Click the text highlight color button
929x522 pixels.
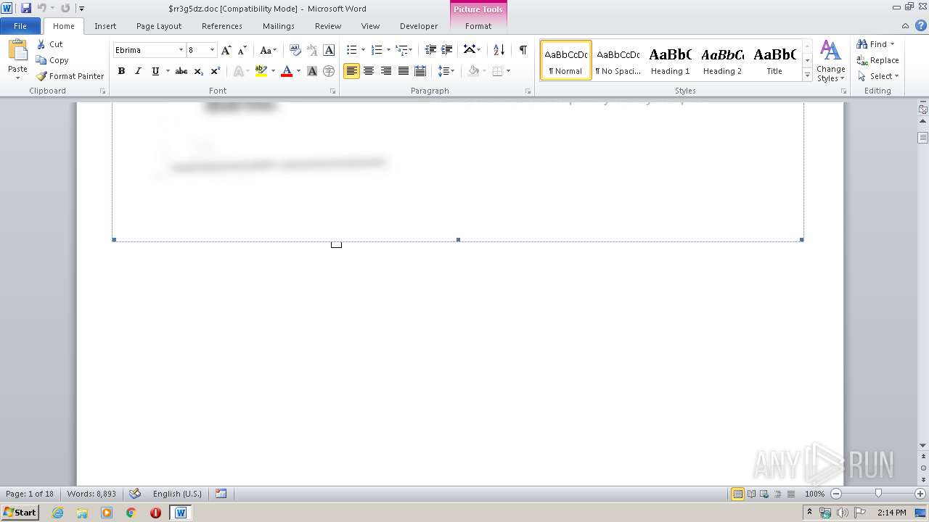point(261,71)
